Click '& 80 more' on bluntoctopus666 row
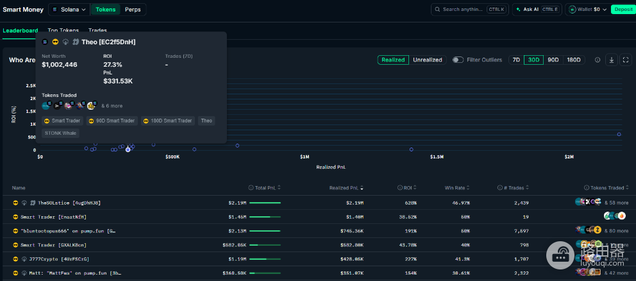The image size is (636, 281). (616, 231)
